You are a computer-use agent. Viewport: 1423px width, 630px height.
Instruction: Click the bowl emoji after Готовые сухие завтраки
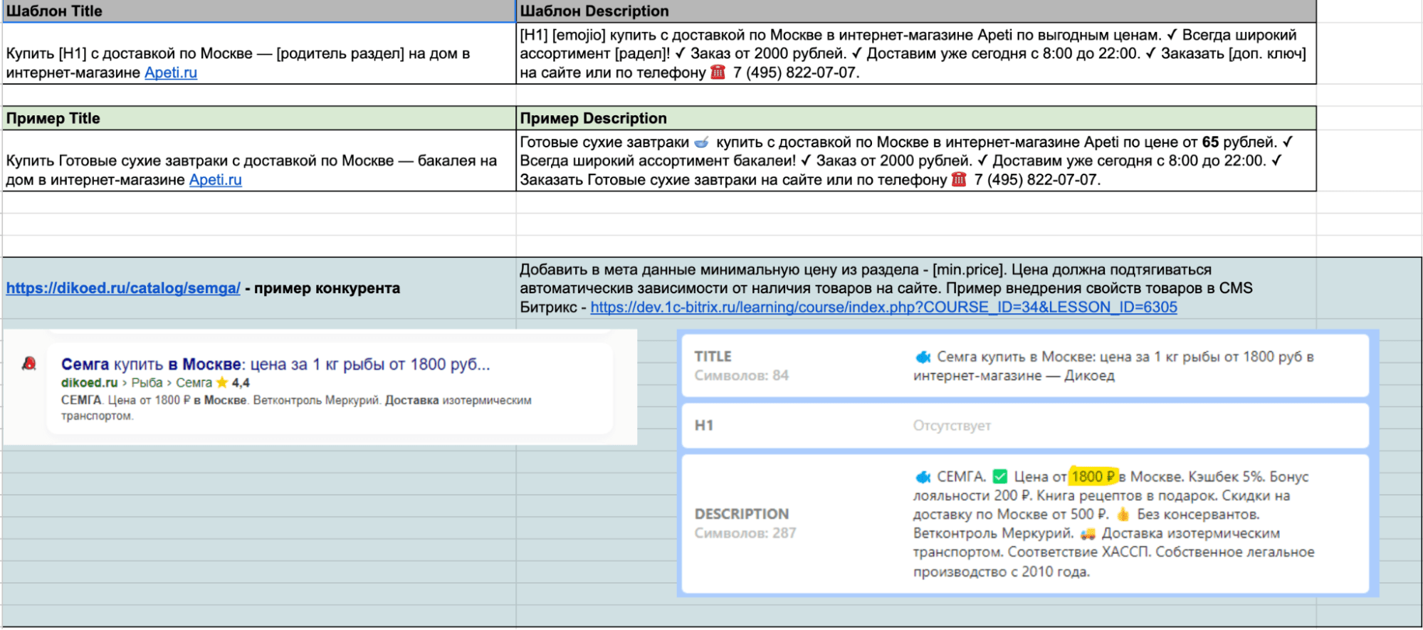click(x=701, y=142)
